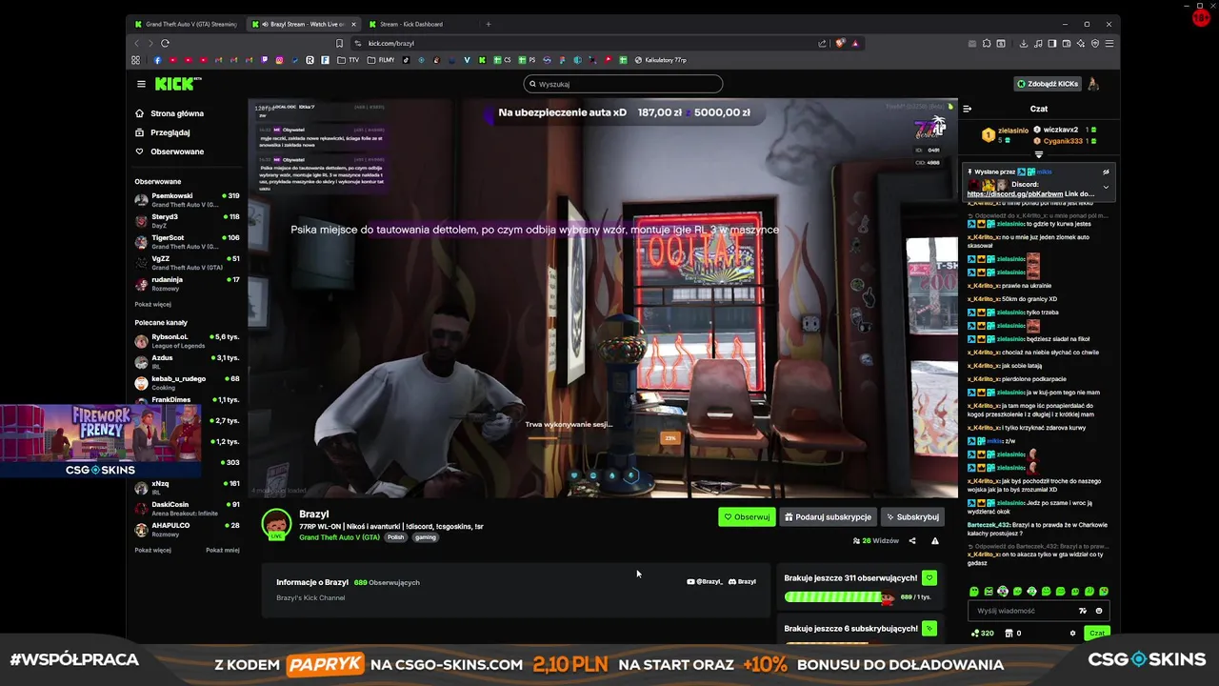The height and width of the screenshot is (686, 1219).
Task: Open the Kick hamburger sidebar menu
Action: (141, 84)
